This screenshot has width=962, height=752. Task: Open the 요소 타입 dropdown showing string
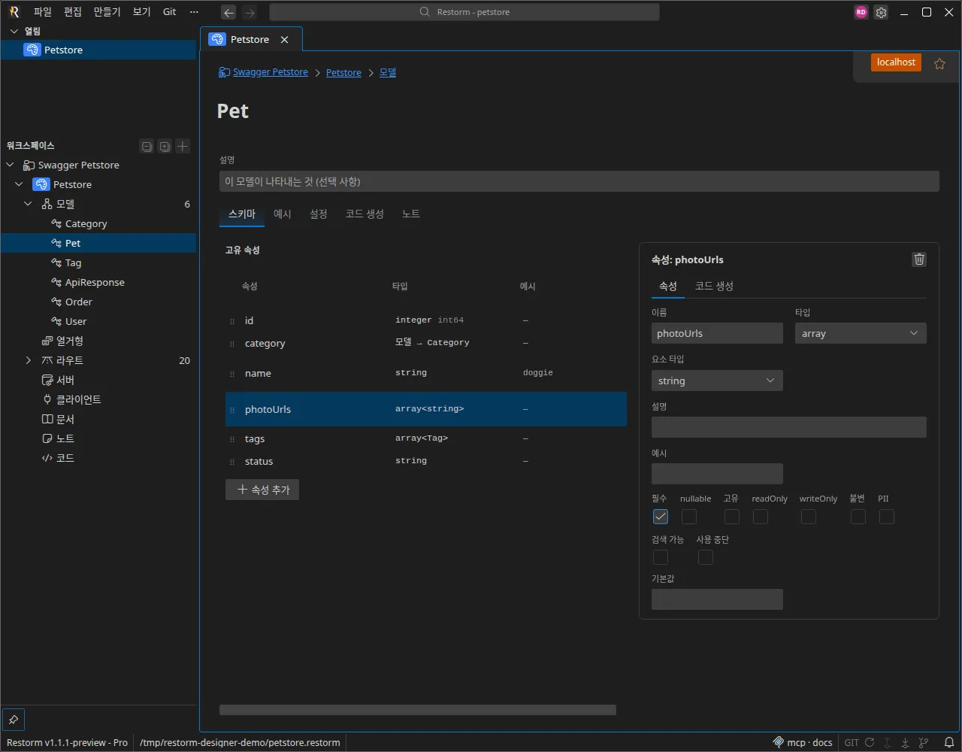[717, 381]
